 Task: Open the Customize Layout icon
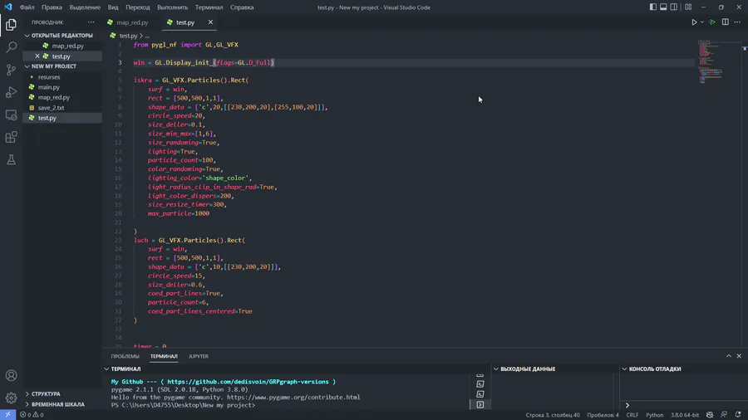pyautogui.click(x=688, y=7)
